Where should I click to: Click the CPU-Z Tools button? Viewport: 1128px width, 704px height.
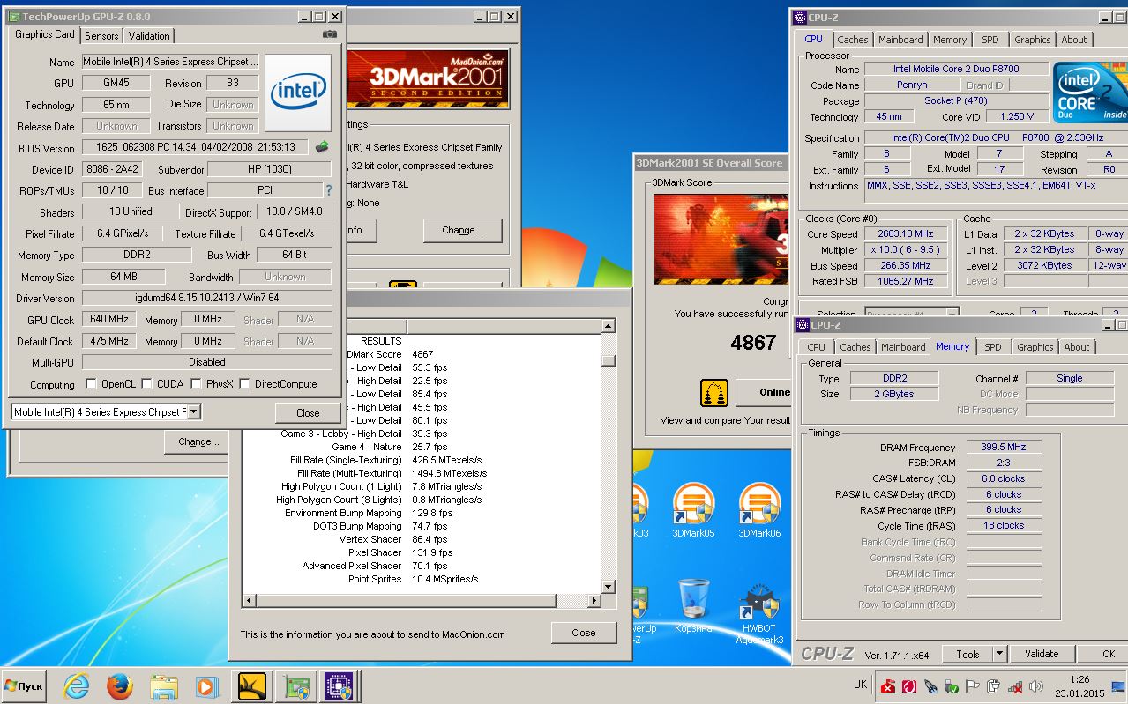tap(967, 654)
